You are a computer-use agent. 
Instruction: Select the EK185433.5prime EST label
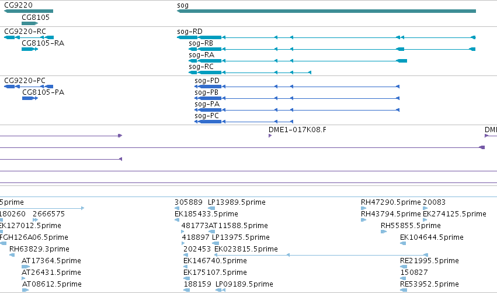pyautogui.click(x=206, y=214)
